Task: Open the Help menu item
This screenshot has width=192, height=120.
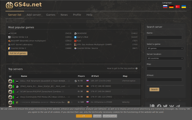Action: click(x=89, y=15)
